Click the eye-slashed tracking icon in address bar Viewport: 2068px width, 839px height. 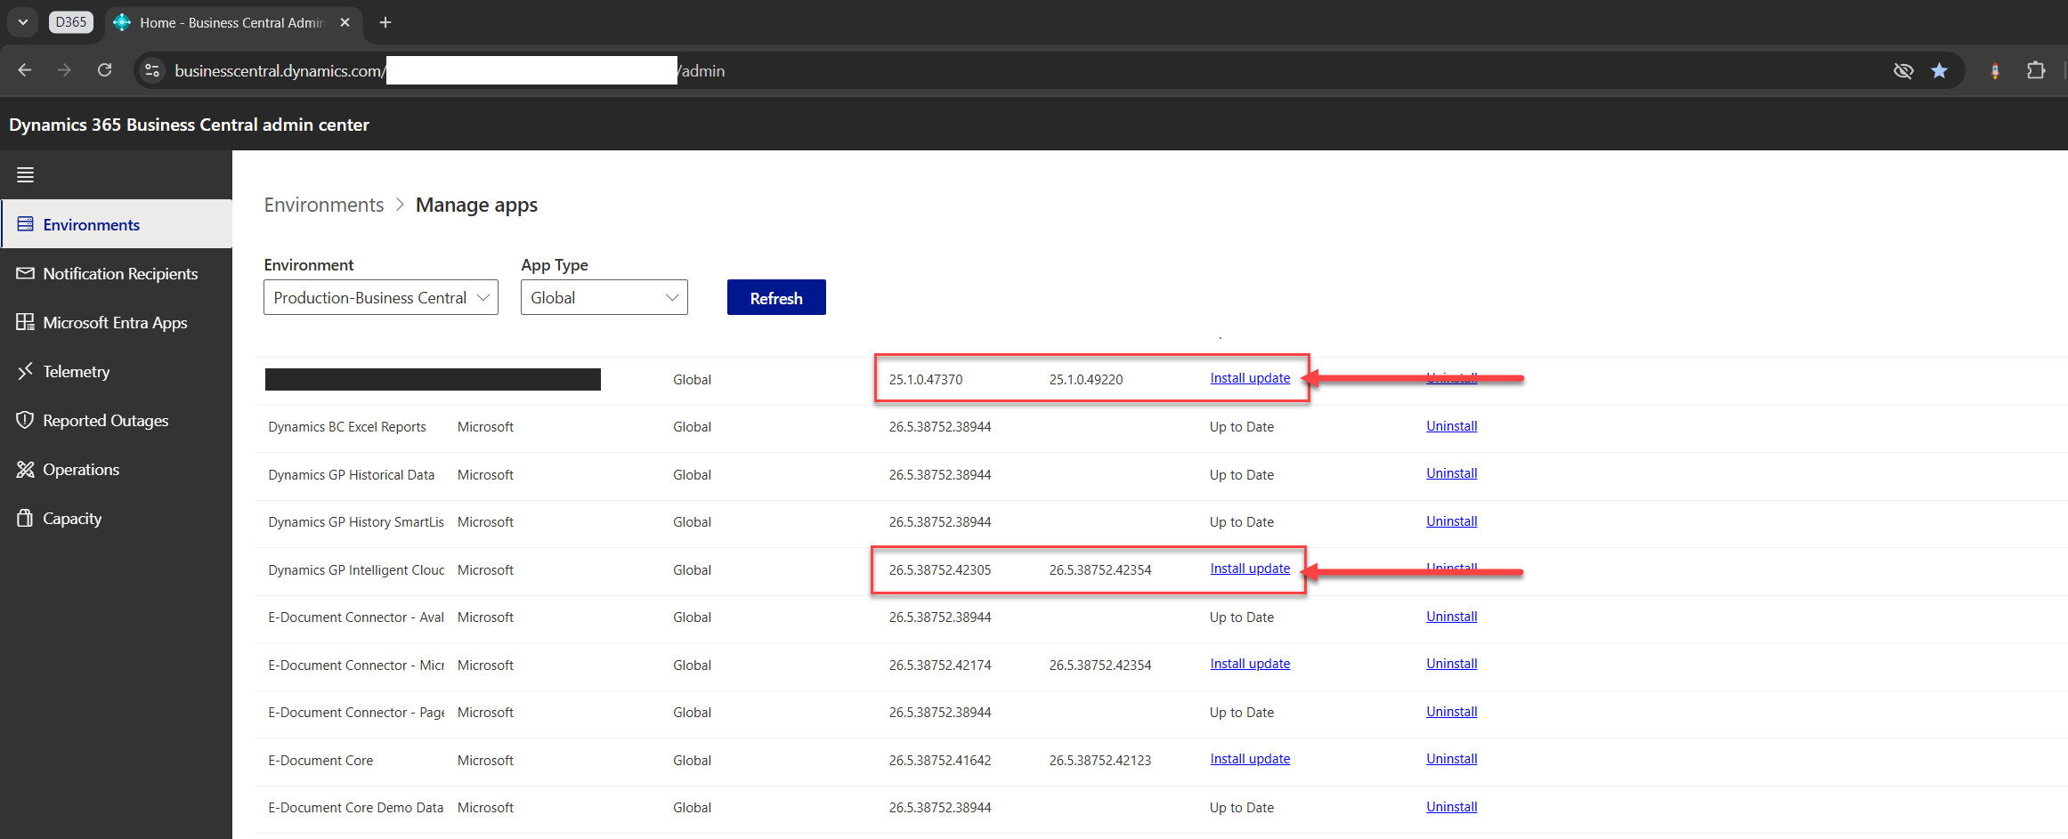1903,70
